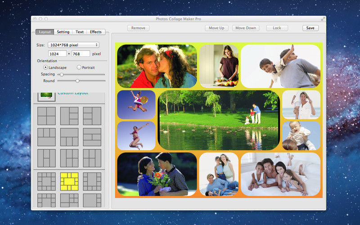
Task: Switch to the Setting tab
Action: tap(63, 32)
